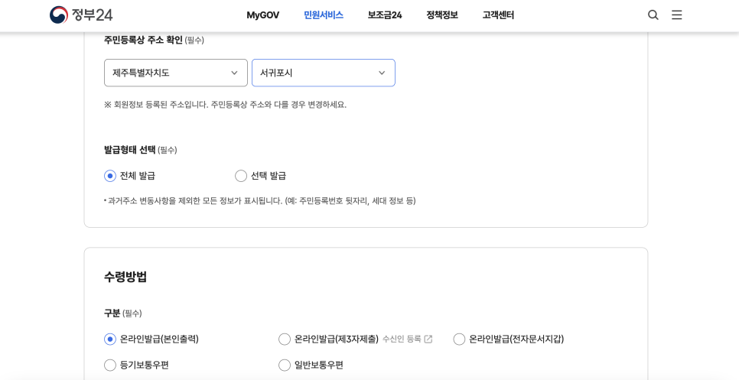Click the 주민등록상 주소 확인 label
The height and width of the screenshot is (380, 739).
click(x=143, y=40)
